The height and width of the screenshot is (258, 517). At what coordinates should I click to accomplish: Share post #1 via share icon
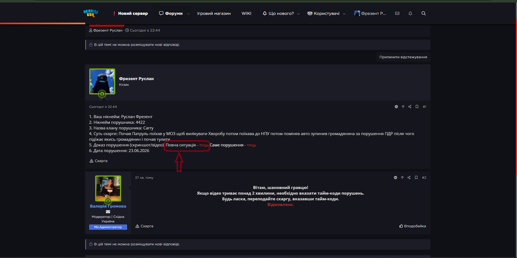click(x=410, y=107)
